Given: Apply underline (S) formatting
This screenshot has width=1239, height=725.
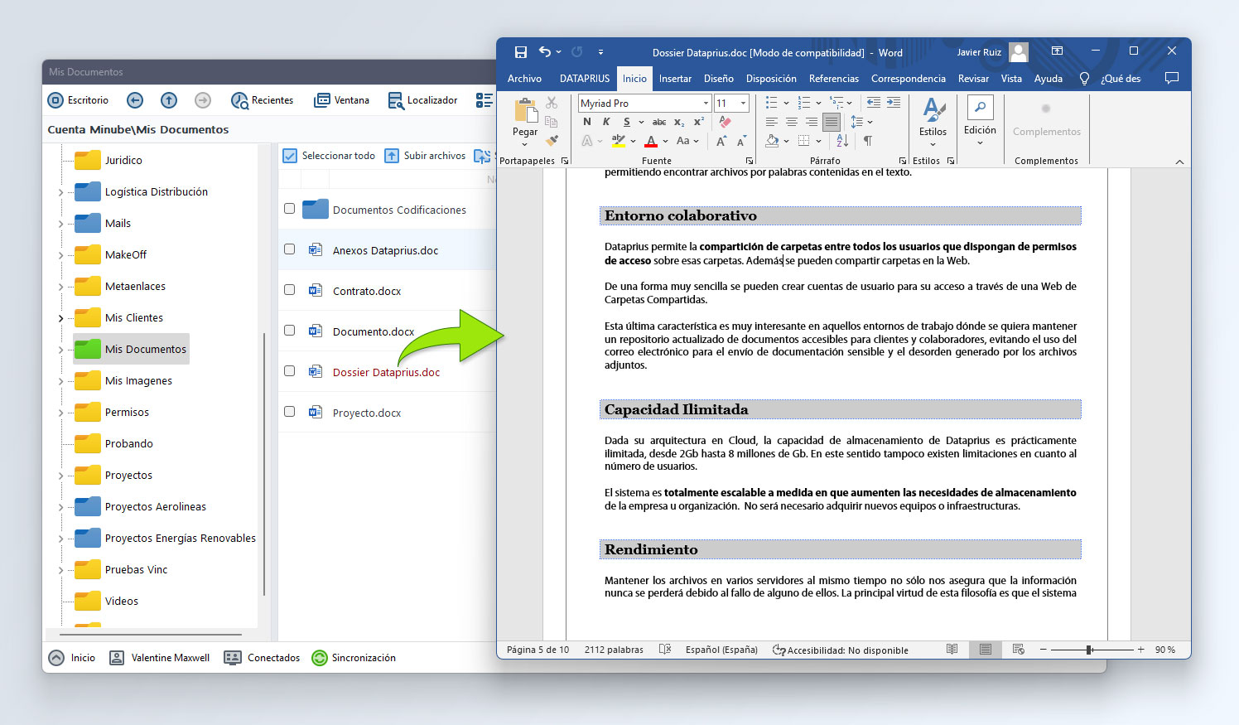Looking at the screenshot, I should [x=626, y=122].
